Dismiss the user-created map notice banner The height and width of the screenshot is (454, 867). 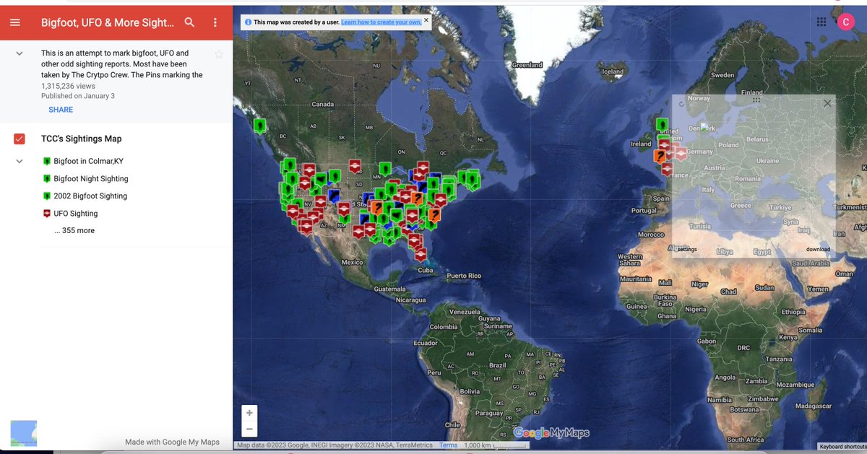(x=426, y=21)
